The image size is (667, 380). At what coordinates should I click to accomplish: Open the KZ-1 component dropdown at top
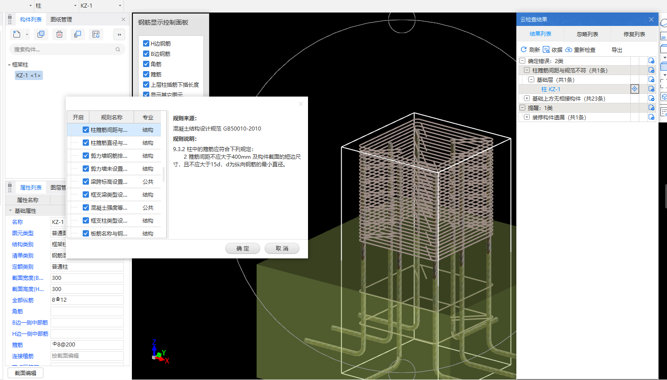click(x=120, y=6)
